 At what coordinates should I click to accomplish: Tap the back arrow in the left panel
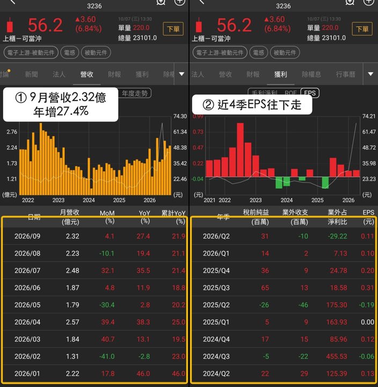(x=12, y=2)
